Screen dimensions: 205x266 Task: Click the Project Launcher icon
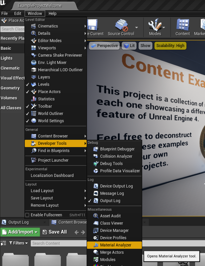34,160
